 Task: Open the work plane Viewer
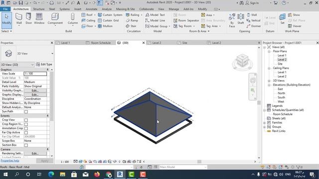[x=295, y=26]
